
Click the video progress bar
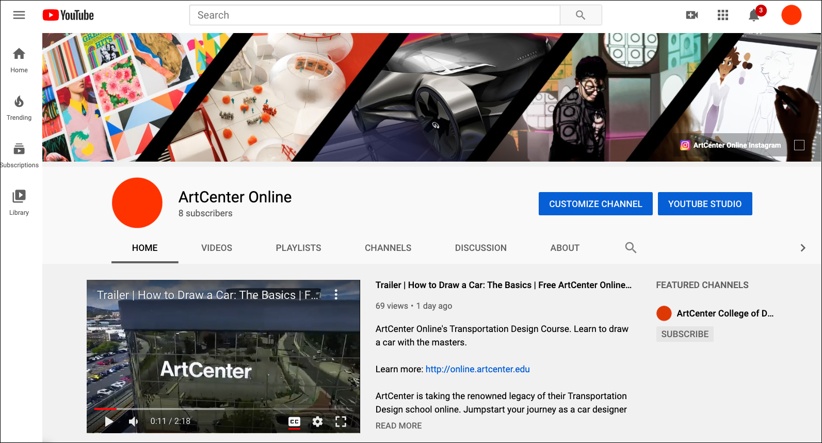pyautogui.click(x=223, y=408)
